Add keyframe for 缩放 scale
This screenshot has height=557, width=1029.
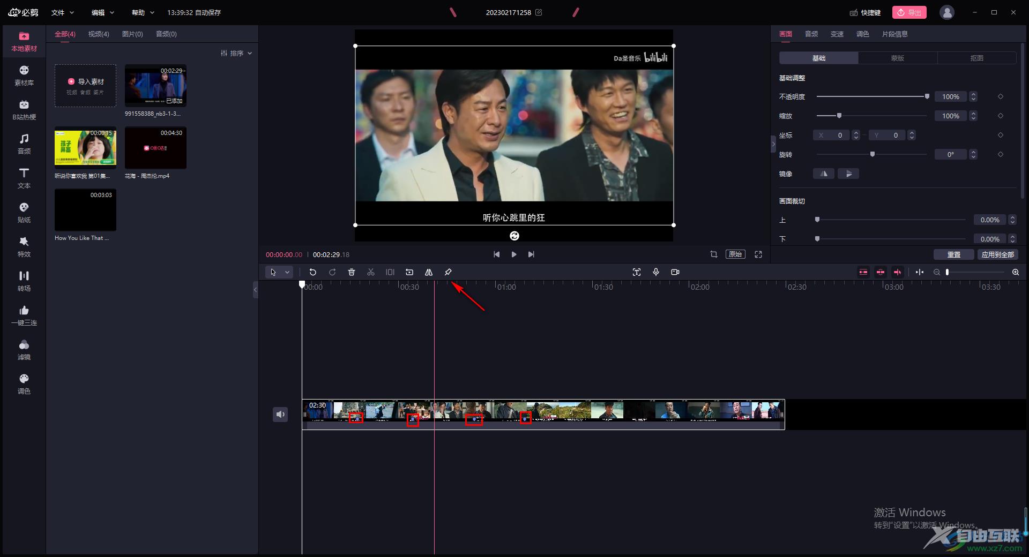pos(1001,116)
